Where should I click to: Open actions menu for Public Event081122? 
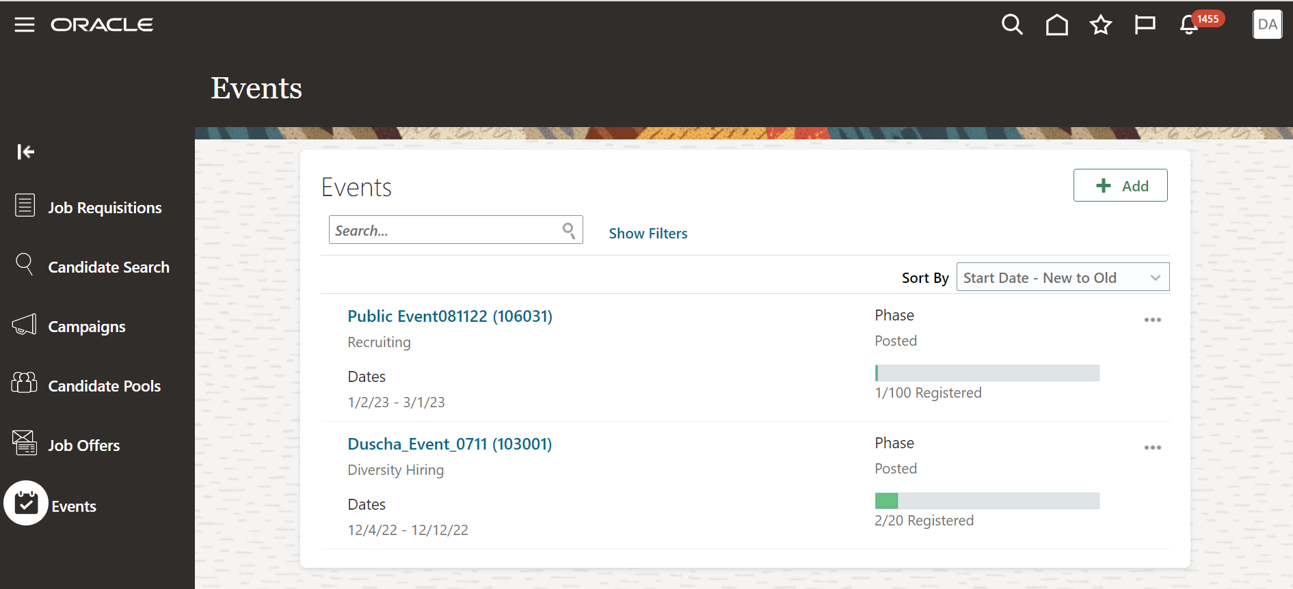coord(1153,320)
